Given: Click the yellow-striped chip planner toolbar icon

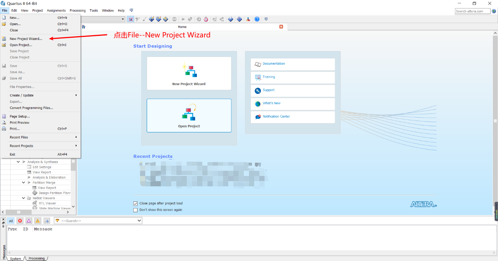Looking at the screenshot, I should coord(166,19).
